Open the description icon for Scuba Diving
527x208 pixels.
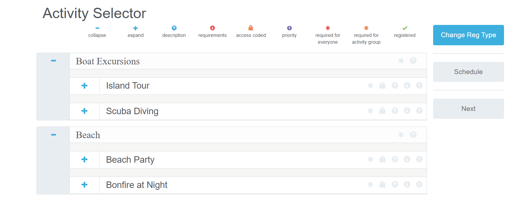click(x=395, y=111)
